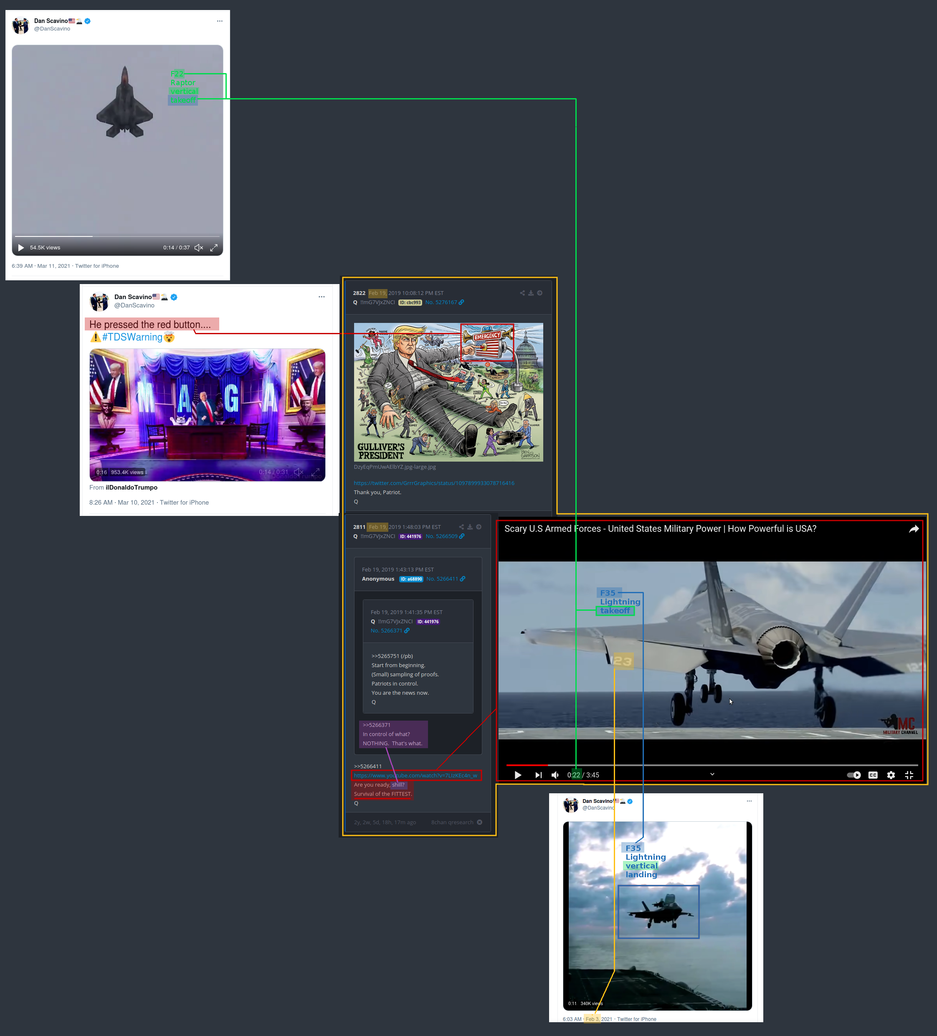This screenshot has height=1036, width=937.
Task: Skip to next YouTube video
Action: tap(538, 775)
